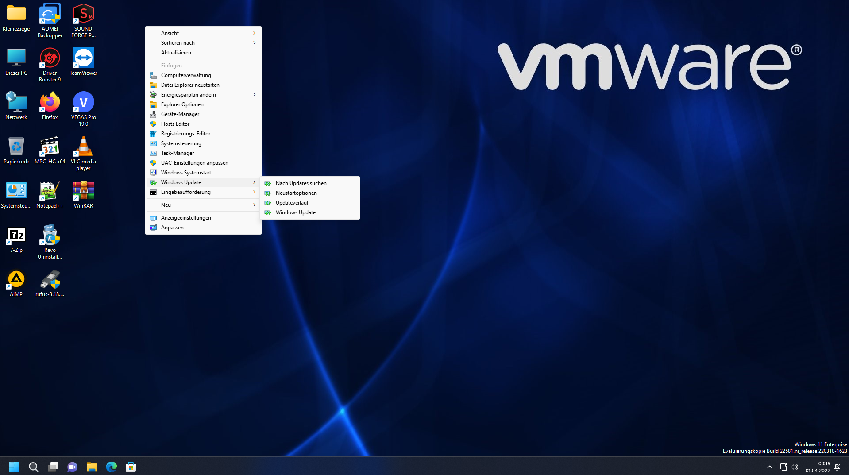Open Systemsteuerung menu entry
The width and height of the screenshot is (849, 475).
coord(203,143)
